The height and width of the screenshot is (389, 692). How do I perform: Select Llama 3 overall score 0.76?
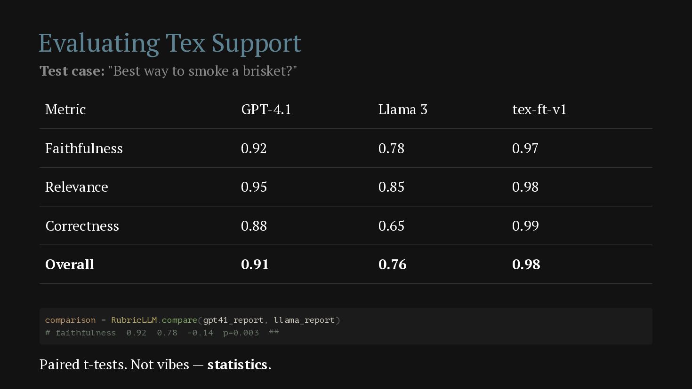point(393,265)
